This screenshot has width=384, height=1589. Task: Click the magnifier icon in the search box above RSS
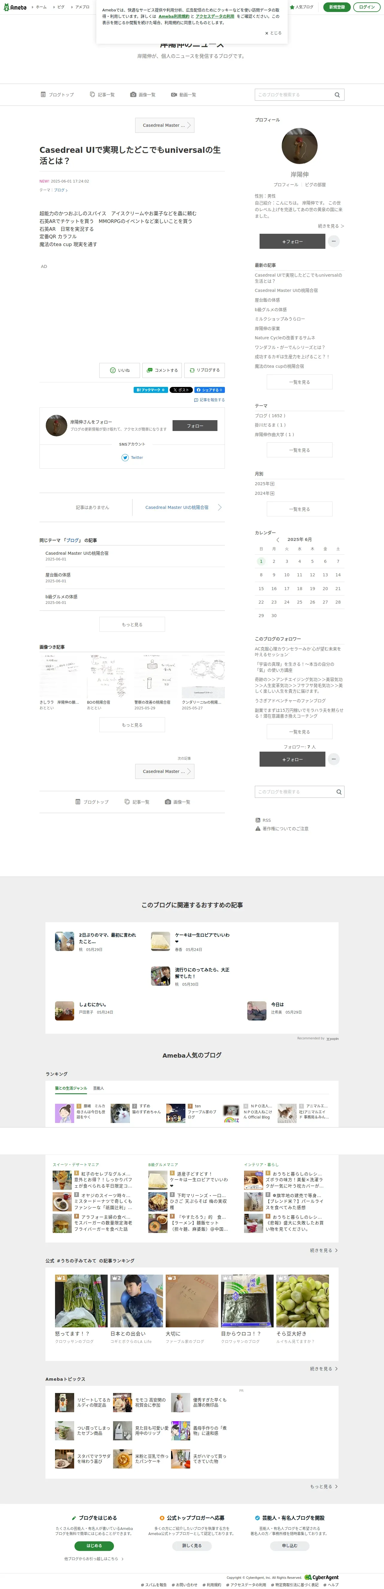point(339,792)
